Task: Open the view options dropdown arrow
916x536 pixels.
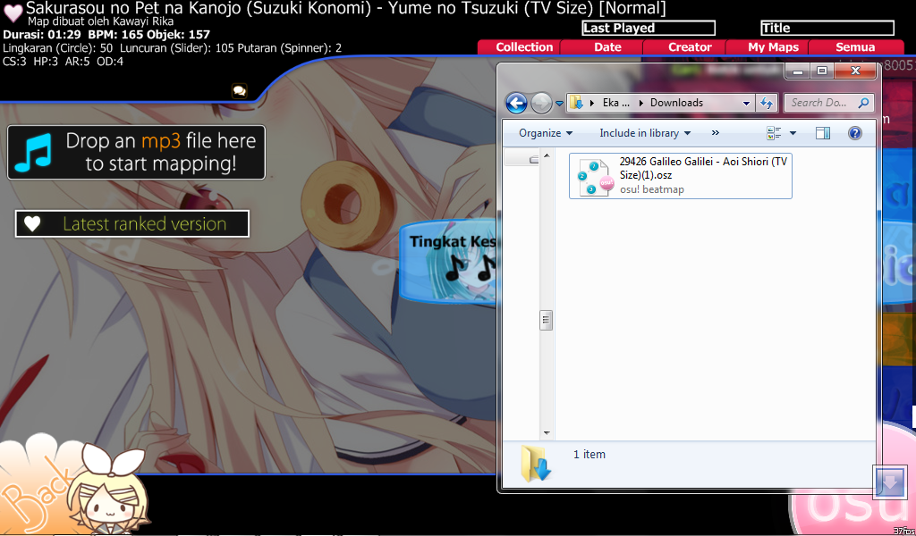Action: [x=793, y=134]
